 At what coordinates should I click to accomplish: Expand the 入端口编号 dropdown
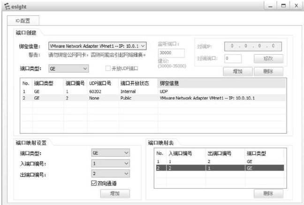110,163
